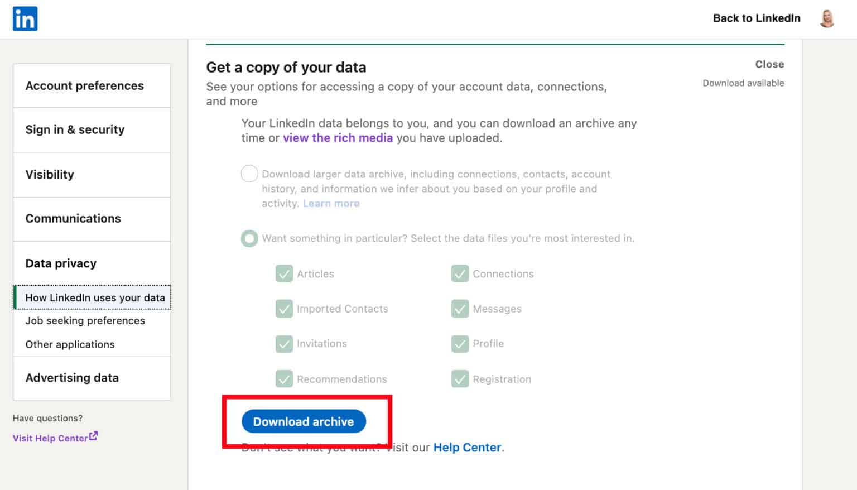This screenshot has width=857, height=490.
Task: Open the view the rich media link
Action: click(x=338, y=138)
